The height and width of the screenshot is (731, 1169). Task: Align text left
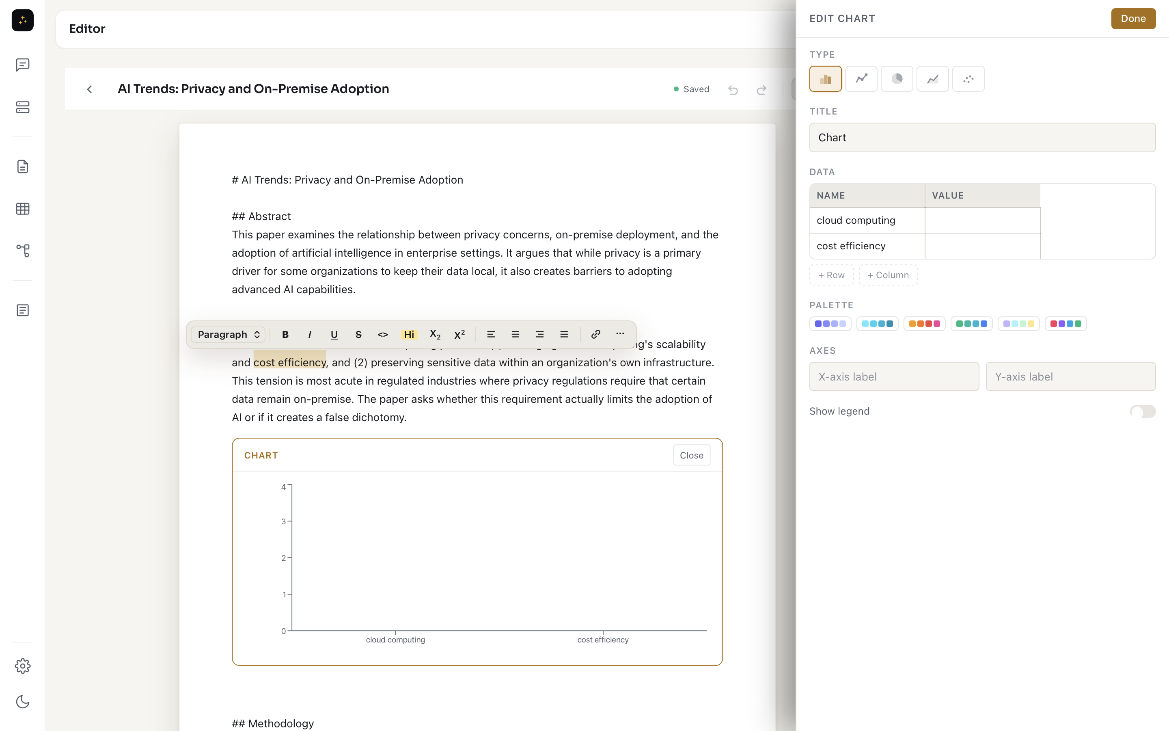491,335
